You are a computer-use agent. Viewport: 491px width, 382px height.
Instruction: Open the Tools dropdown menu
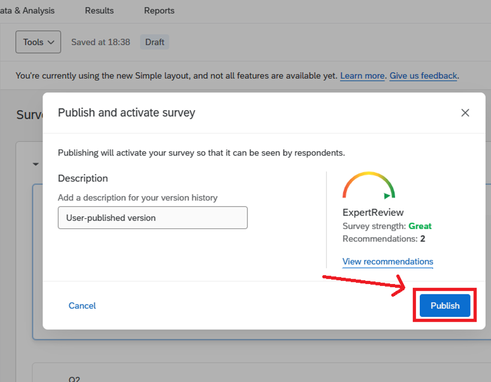pos(38,42)
